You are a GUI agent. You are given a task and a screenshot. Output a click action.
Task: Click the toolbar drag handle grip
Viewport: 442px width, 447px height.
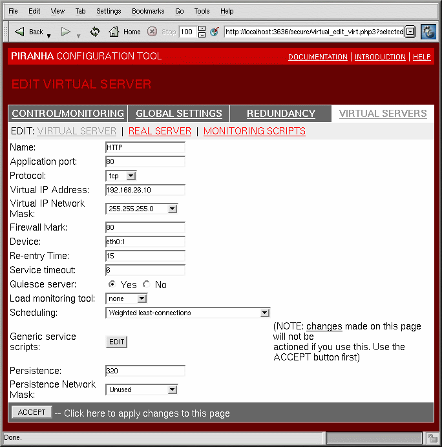6,32
